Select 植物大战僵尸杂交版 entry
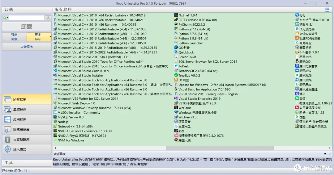334x175 pixels. tap(311, 126)
